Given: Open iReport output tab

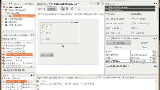Looking at the screenshot, I should coord(74,77).
